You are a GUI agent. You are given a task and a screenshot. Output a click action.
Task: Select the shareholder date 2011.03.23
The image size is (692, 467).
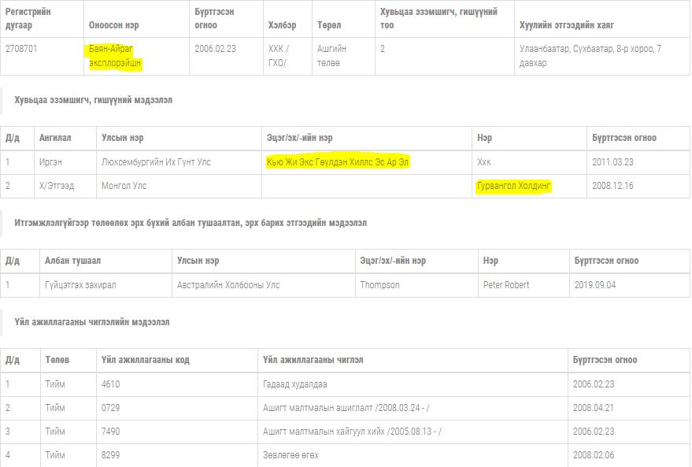tap(612, 162)
